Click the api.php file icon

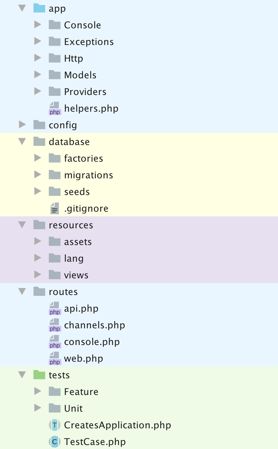point(55,308)
